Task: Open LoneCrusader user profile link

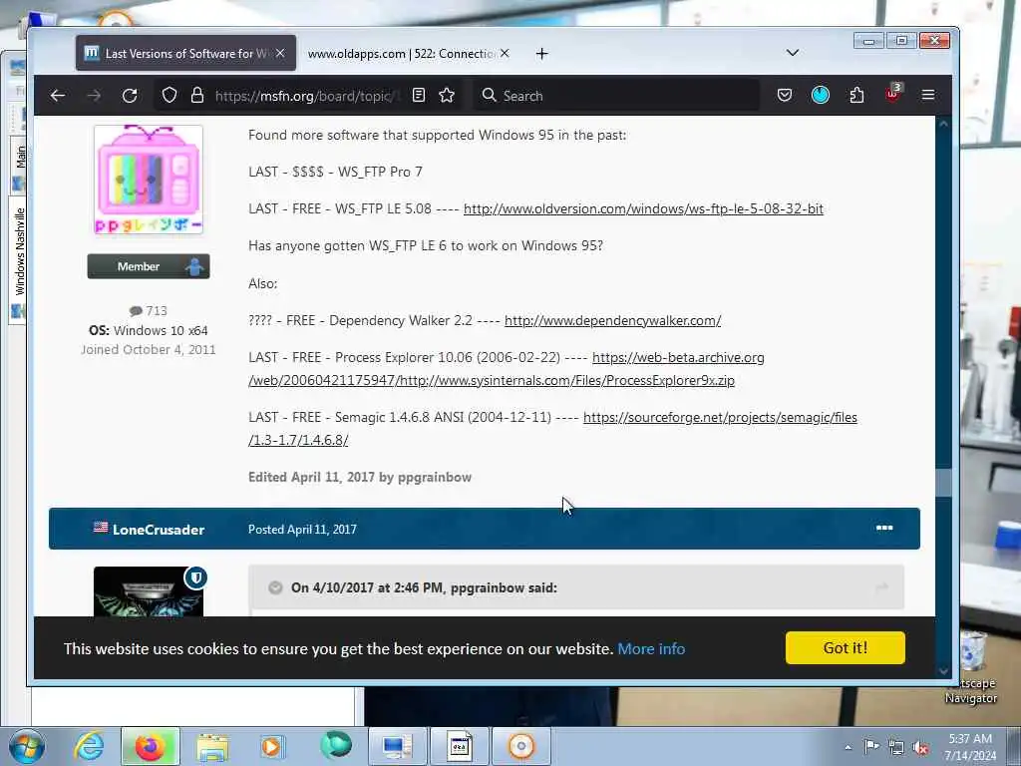Action: click(x=159, y=530)
